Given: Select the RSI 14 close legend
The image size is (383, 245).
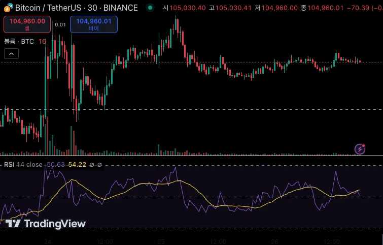Looking at the screenshot, I should coord(23,165).
